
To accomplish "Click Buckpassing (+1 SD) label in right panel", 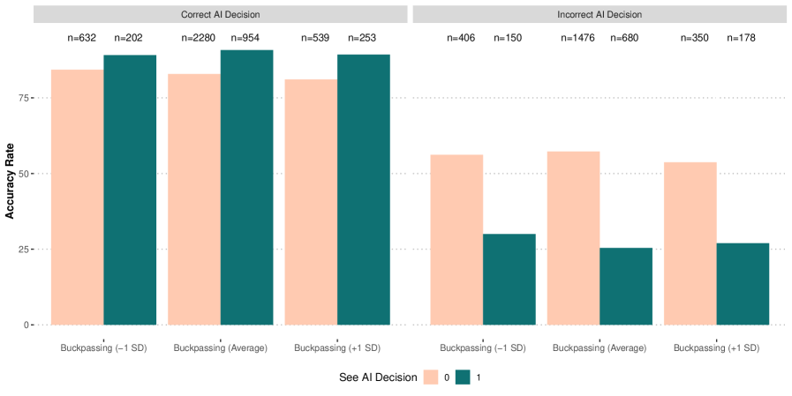I will 716,347.
